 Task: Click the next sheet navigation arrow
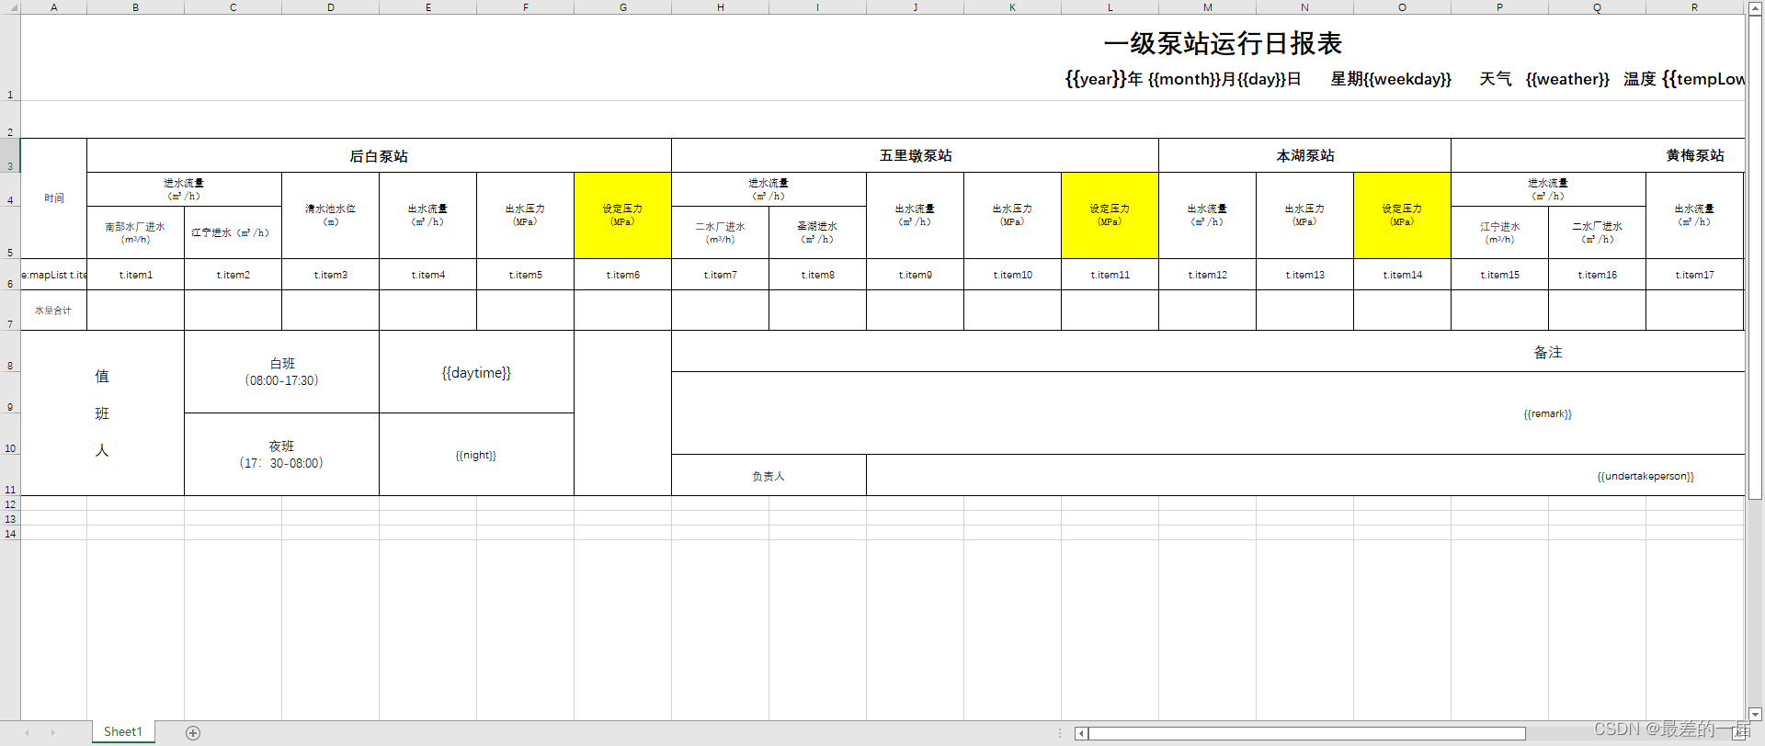click(52, 732)
